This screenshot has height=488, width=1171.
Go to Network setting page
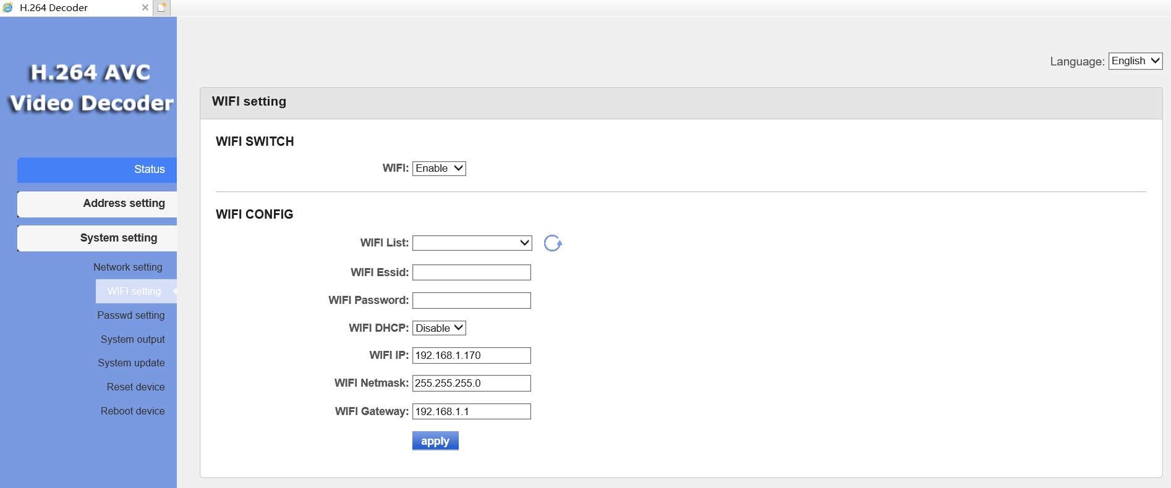(x=128, y=267)
